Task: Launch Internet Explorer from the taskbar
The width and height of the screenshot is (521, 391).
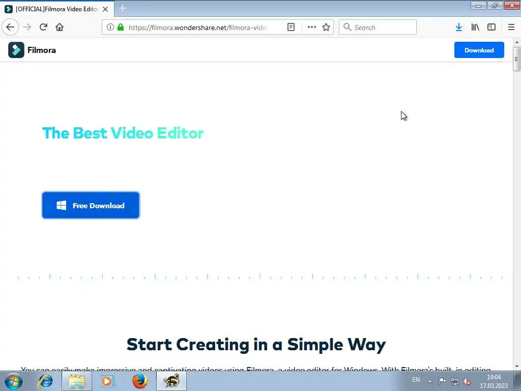Action: pos(45,381)
